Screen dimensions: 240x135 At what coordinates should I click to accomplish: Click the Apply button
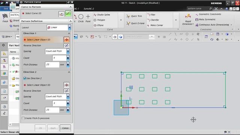coord(53,128)
